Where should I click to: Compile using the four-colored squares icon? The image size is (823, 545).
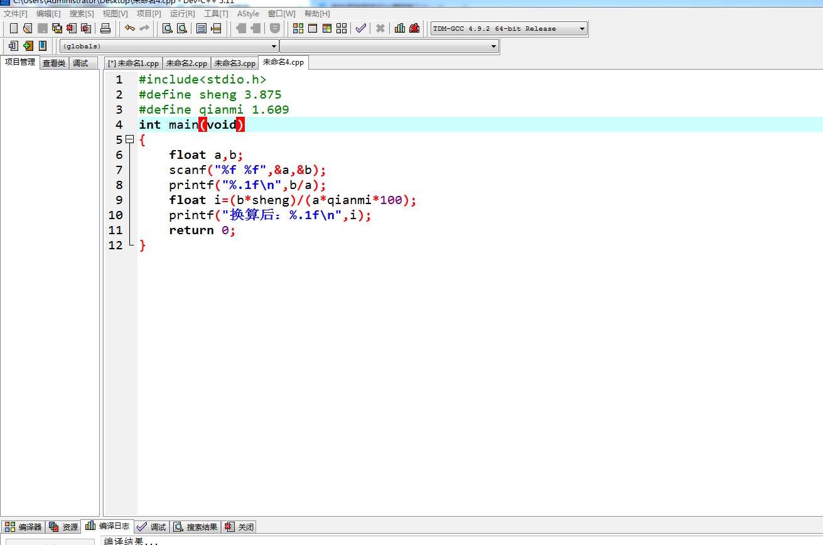tap(298, 28)
